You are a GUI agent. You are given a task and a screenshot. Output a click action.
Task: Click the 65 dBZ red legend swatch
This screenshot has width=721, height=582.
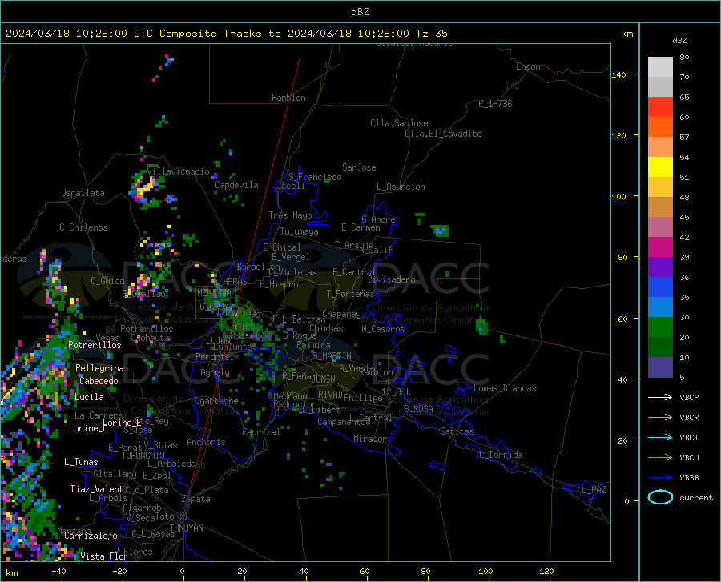coord(660,106)
